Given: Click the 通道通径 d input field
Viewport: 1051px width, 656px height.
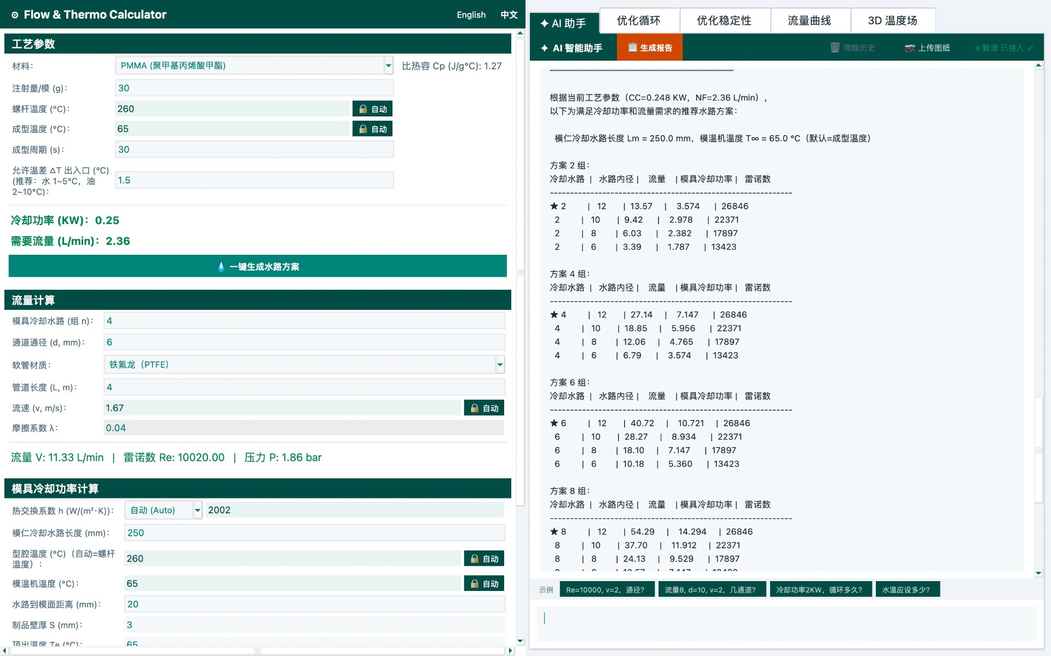Looking at the screenshot, I should (x=304, y=342).
